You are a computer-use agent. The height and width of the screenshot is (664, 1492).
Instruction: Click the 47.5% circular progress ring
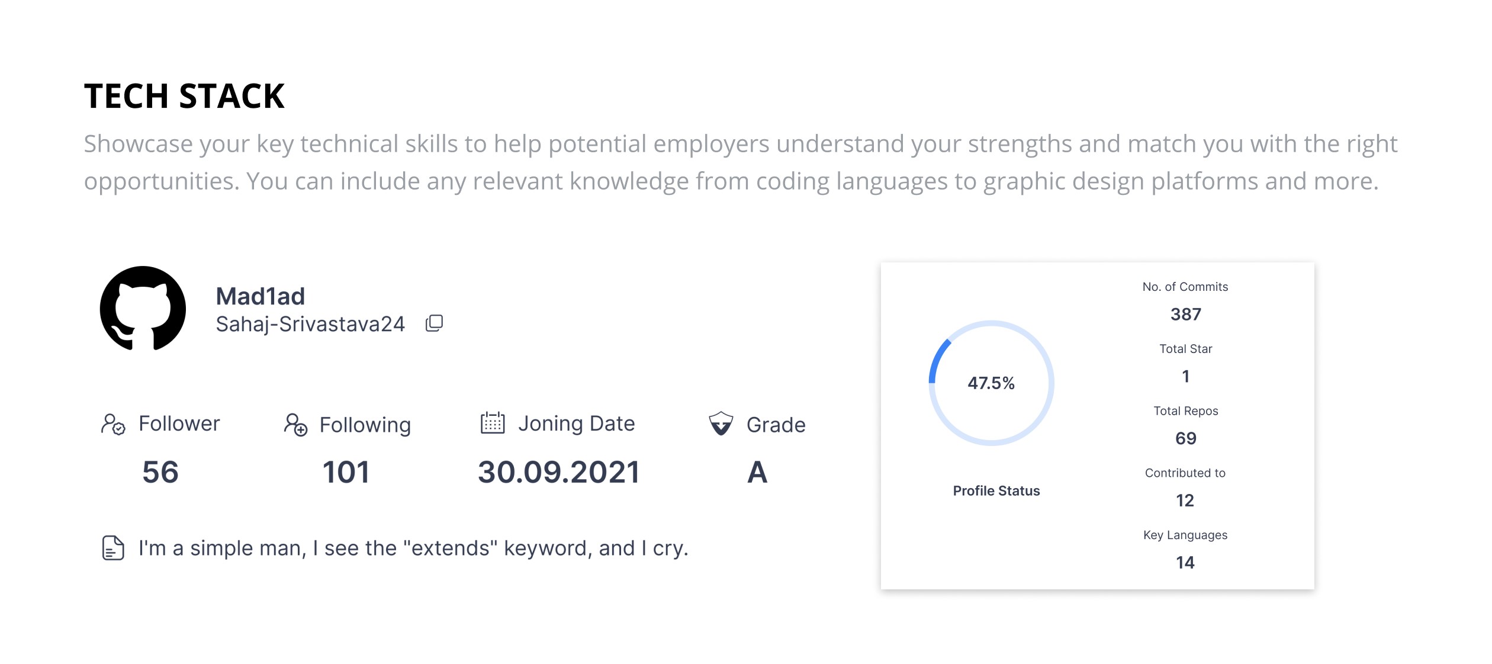[x=991, y=383]
